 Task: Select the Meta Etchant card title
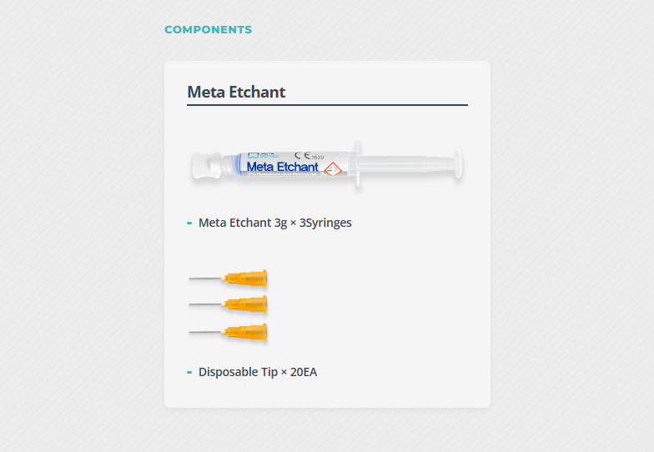pyautogui.click(x=236, y=92)
